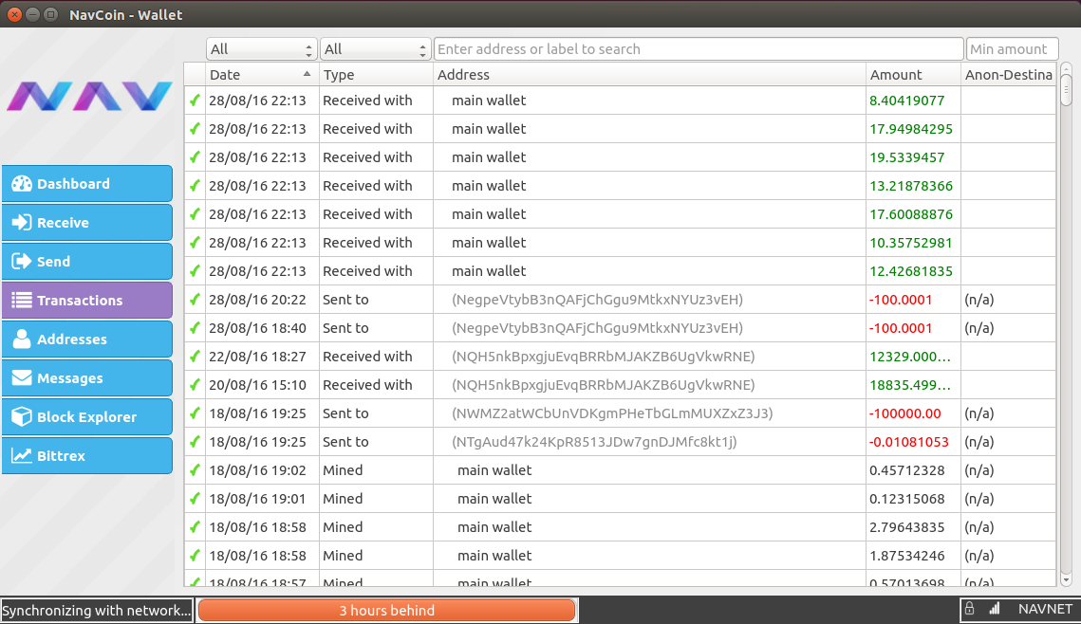Click confirmed checkmark of 18/08/16 19:02 mined row
This screenshot has width=1081, height=624.
(x=196, y=470)
